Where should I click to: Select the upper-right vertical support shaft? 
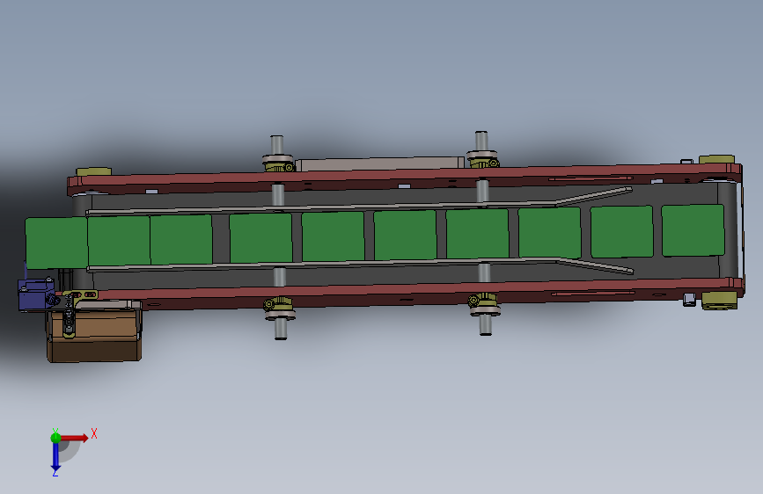pyautogui.click(x=481, y=141)
